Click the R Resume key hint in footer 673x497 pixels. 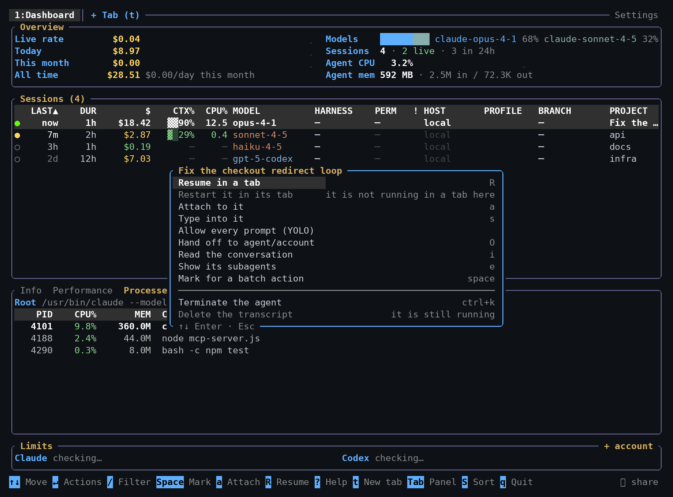(268, 482)
